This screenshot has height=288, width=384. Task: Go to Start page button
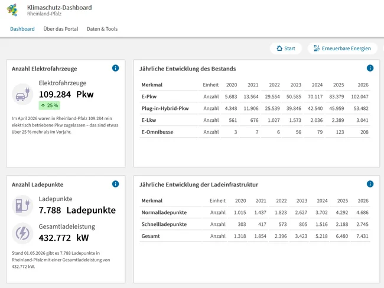286,48
